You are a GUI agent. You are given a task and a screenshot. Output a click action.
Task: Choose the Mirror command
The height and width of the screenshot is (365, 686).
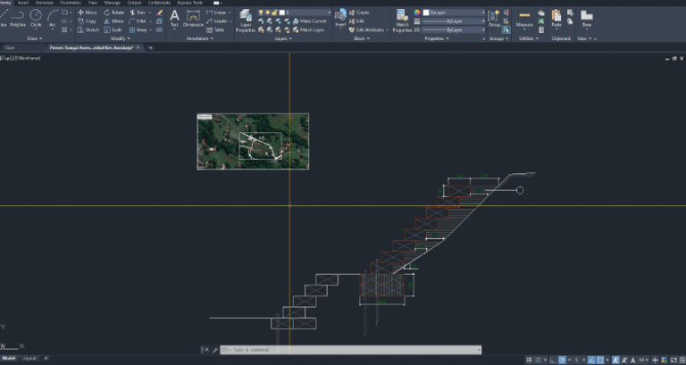(x=113, y=21)
